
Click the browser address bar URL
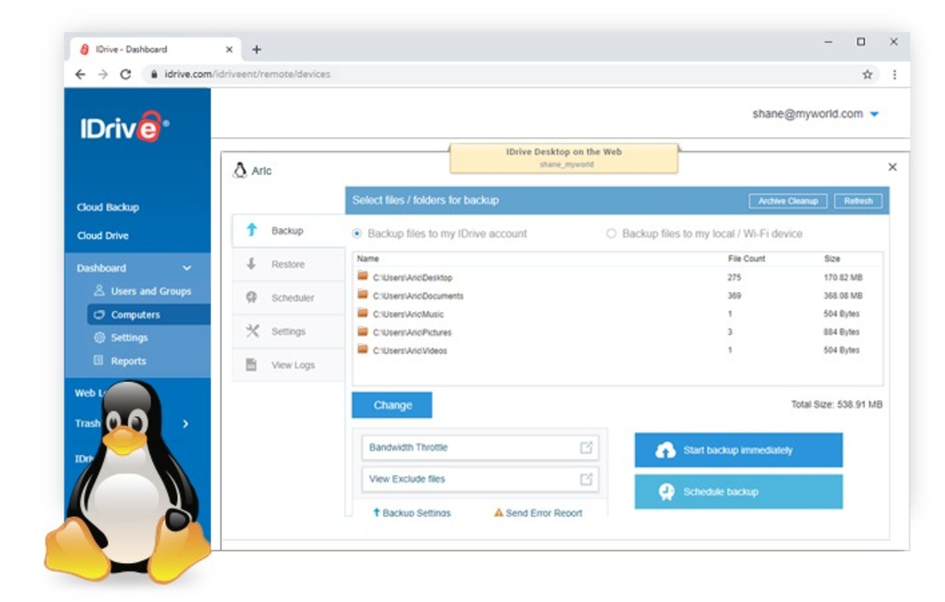coord(247,74)
